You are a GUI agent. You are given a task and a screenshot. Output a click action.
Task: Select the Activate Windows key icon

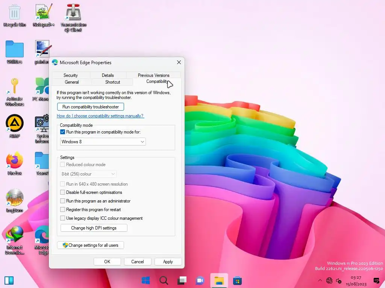click(x=15, y=92)
